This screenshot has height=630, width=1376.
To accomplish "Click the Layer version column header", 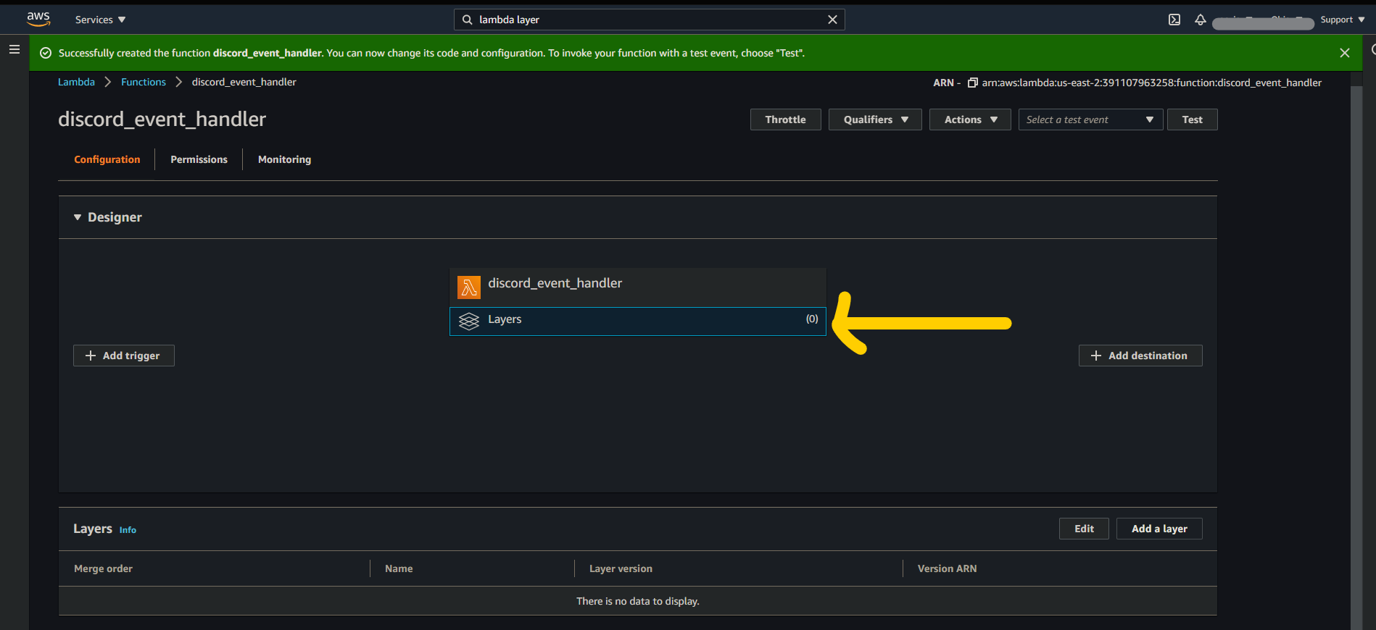I will (x=621, y=568).
